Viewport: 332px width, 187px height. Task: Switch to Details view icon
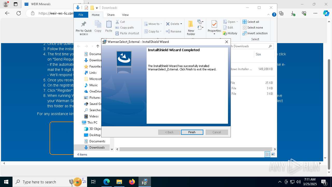click(x=267, y=154)
